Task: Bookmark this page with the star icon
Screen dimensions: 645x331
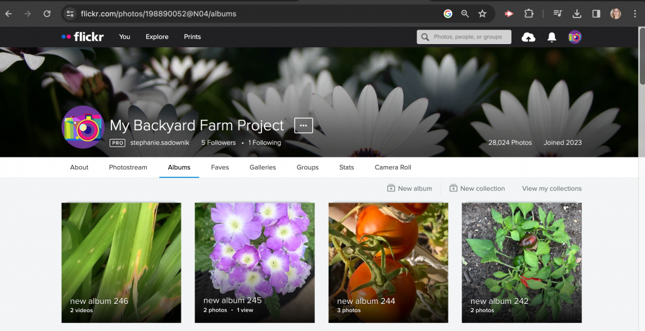Action: point(482,13)
